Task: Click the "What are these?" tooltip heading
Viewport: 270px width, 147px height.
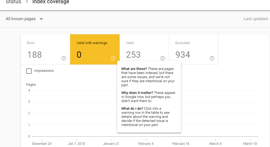Action: pos(134,69)
